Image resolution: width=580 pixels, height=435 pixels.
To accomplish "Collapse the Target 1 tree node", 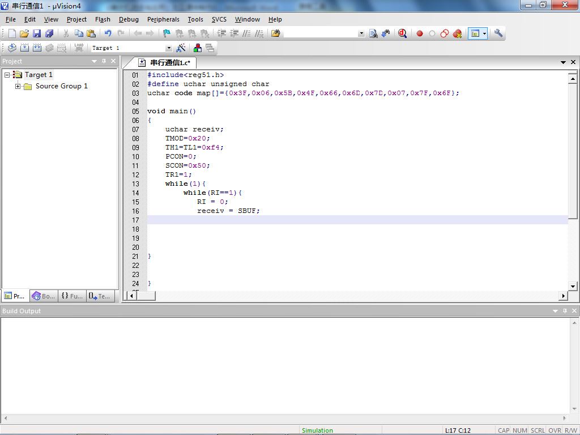I will [x=7, y=75].
